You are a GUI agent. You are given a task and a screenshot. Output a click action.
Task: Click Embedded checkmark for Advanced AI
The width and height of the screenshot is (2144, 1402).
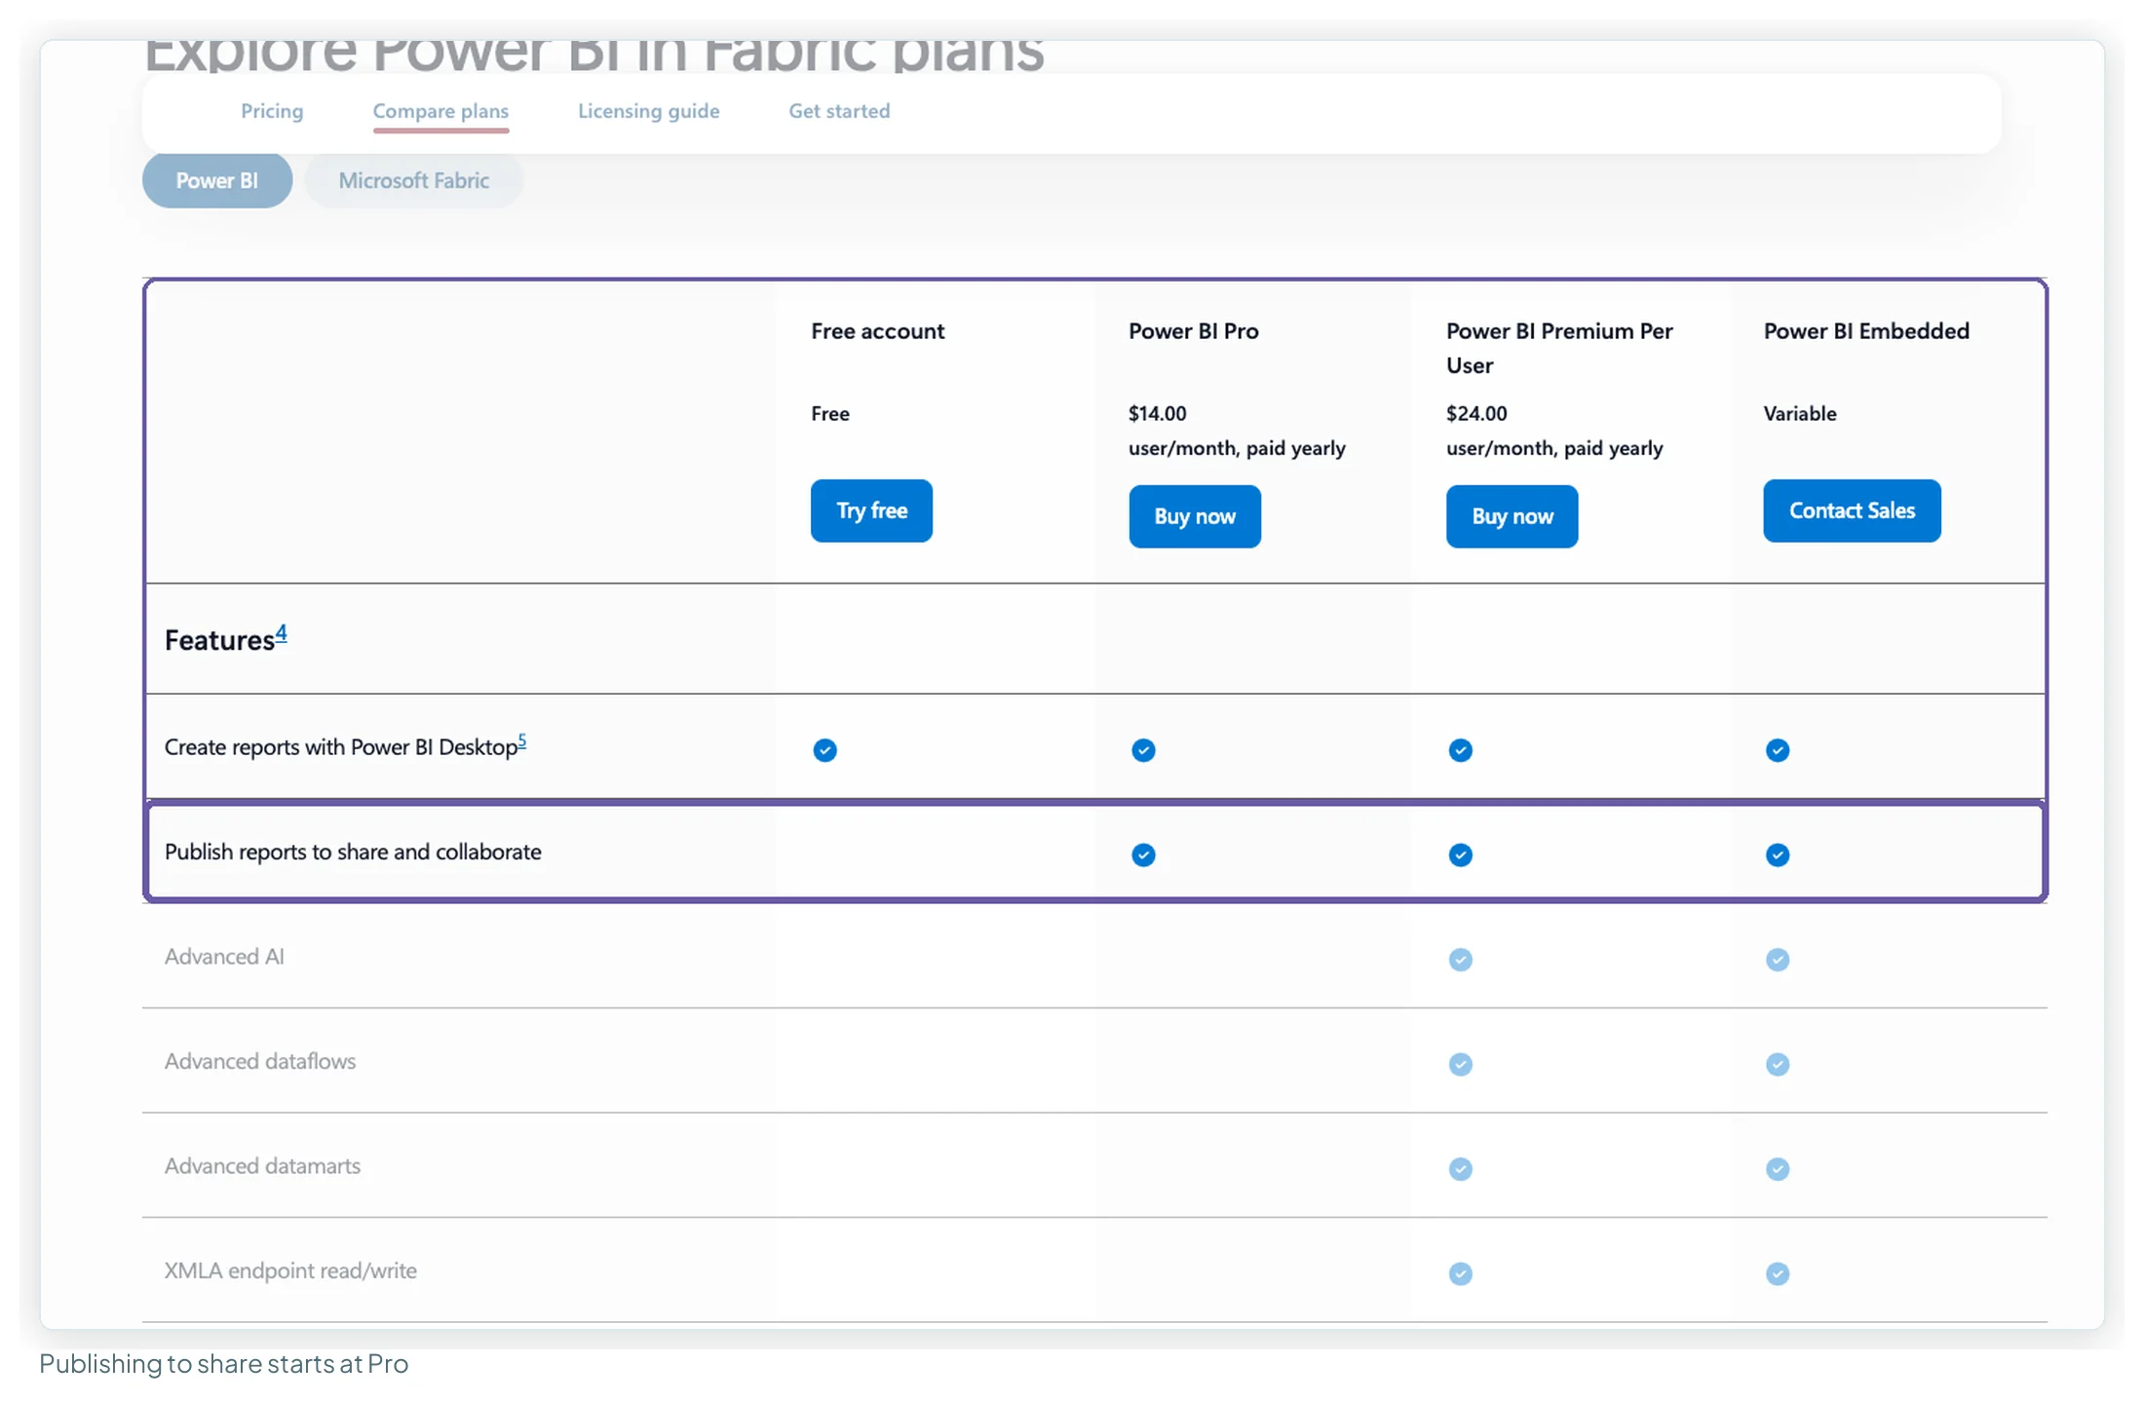[1778, 960]
